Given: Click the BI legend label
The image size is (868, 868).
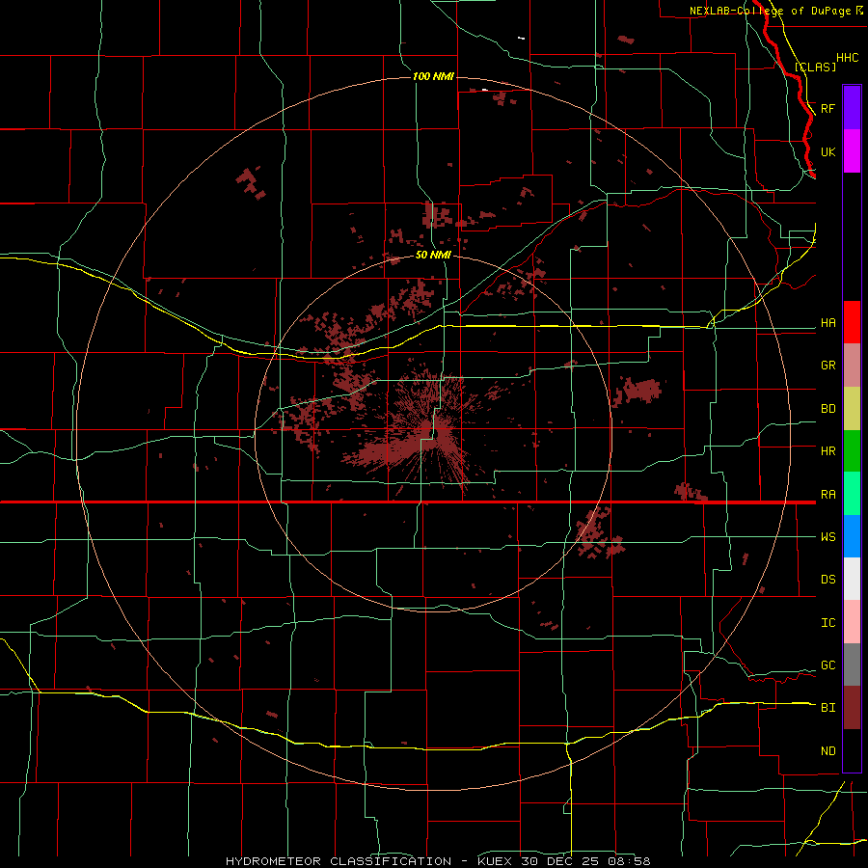Looking at the screenshot, I should point(828,708).
